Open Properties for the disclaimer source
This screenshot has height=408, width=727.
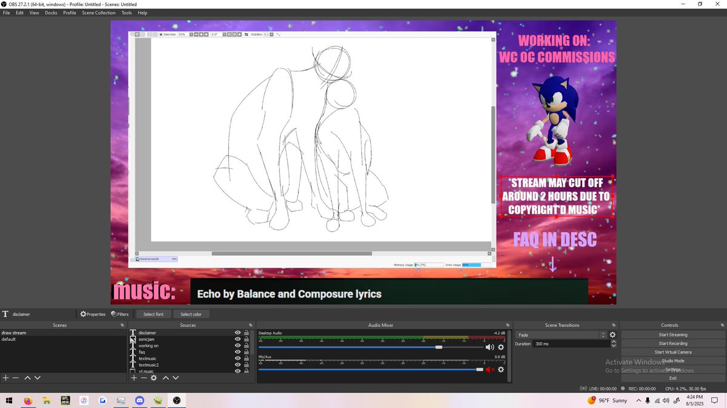point(92,314)
